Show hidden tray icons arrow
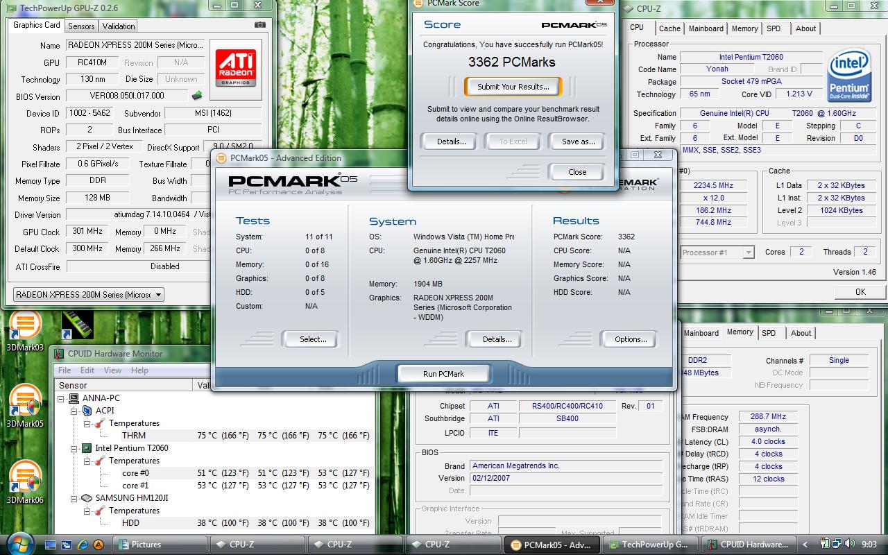The width and height of the screenshot is (888, 555). click(x=806, y=545)
